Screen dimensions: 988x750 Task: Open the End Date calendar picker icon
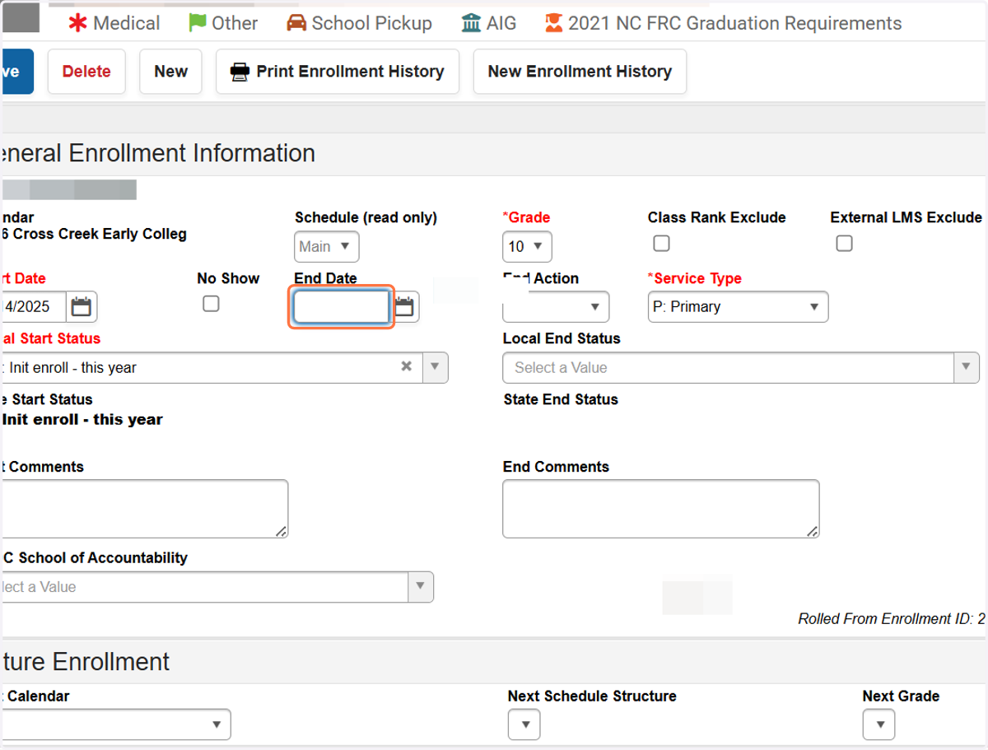[x=404, y=307]
